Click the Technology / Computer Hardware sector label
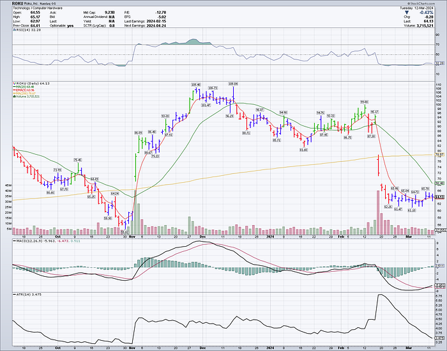Image resolution: width=447 pixels, height=351 pixels. coord(37,8)
